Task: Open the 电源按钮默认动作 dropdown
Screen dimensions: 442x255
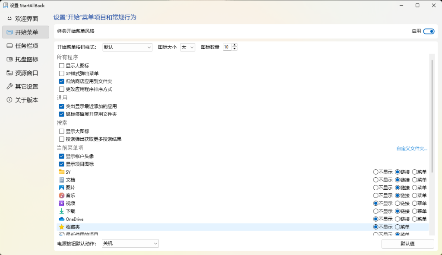Action: (130, 244)
